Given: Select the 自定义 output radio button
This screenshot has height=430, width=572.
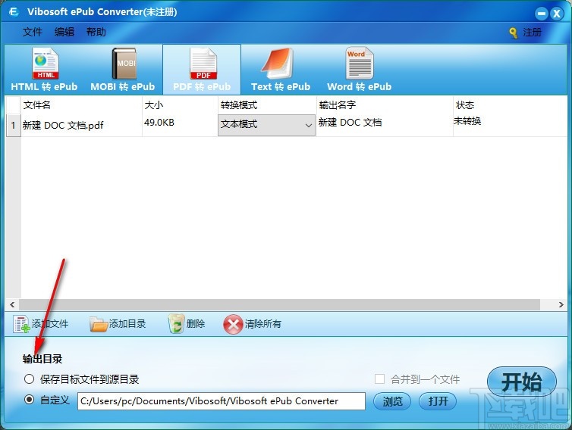Looking at the screenshot, I should coord(29,400).
